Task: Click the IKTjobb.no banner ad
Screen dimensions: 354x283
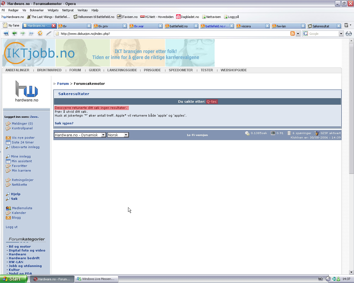Action: (108, 53)
